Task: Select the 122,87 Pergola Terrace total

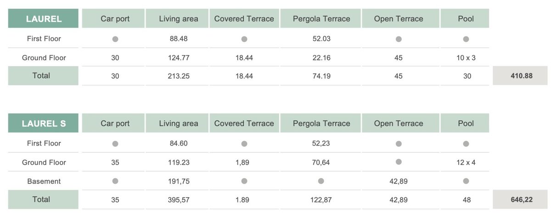Action: (x=321, y=200)
